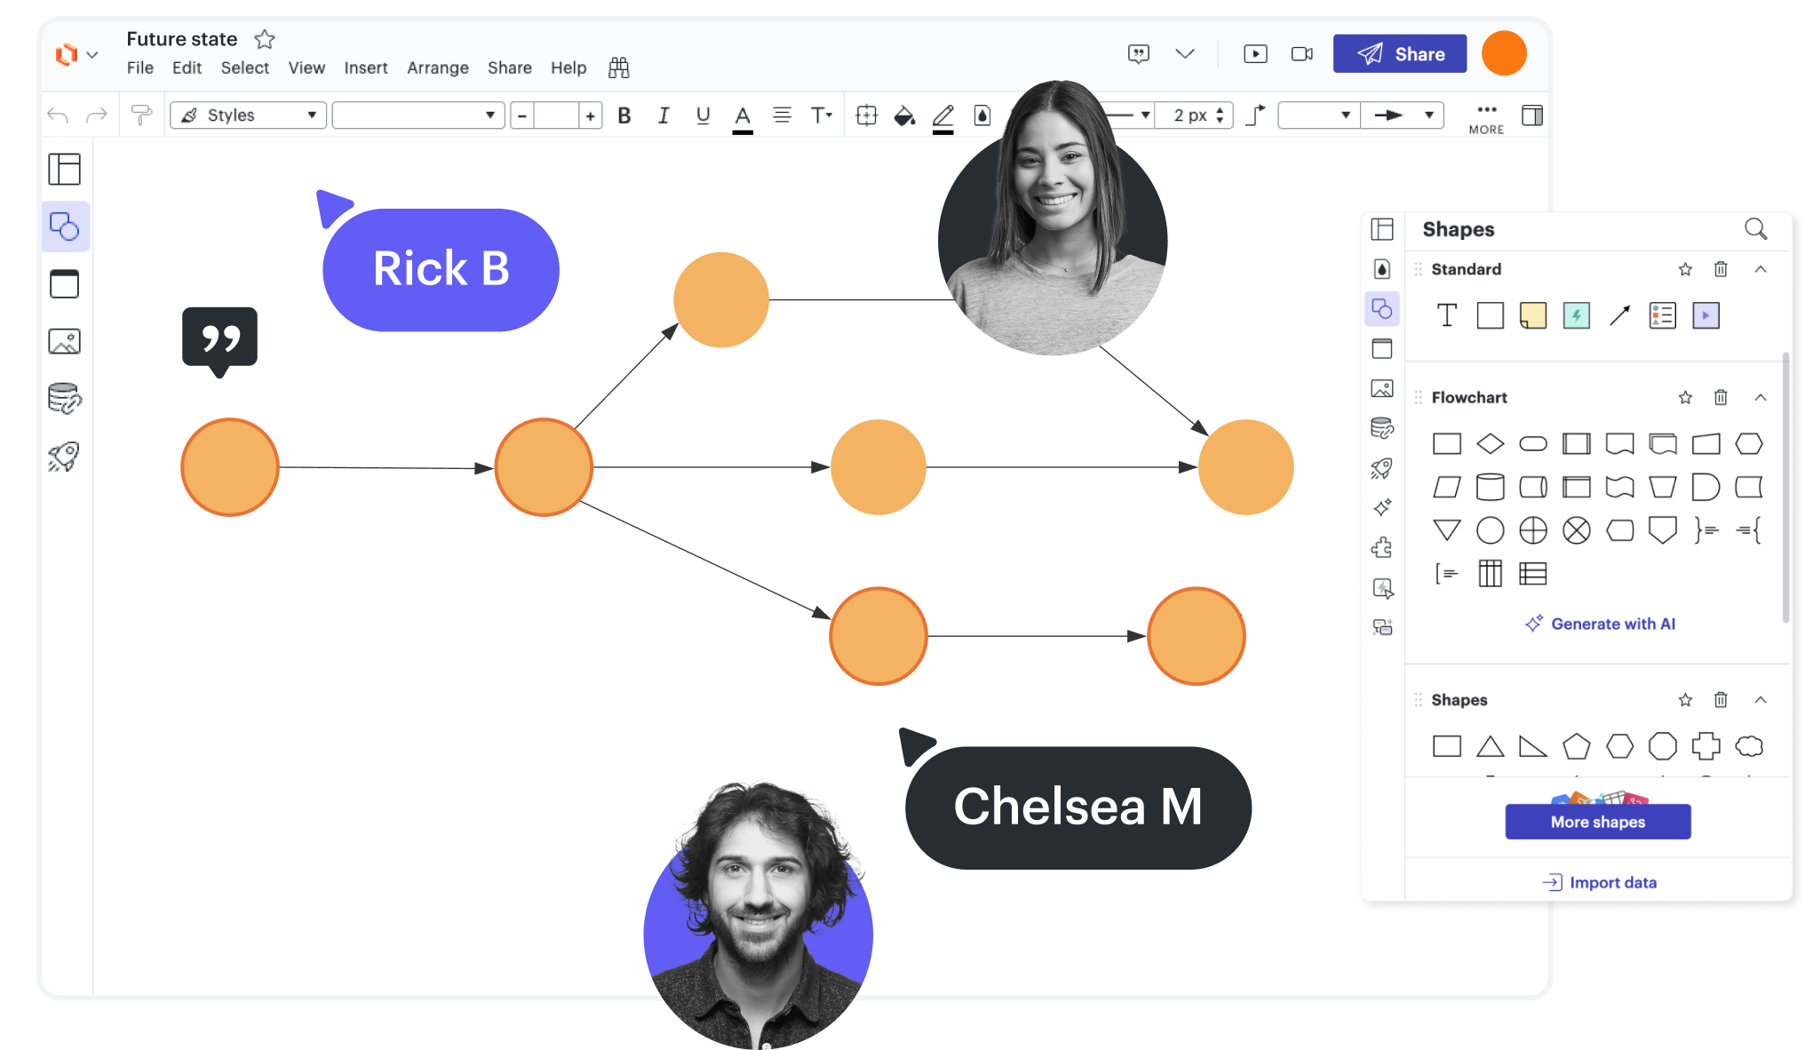
Task: Click the cylinder database flowchart shape
Action: tap(1490, 487)
